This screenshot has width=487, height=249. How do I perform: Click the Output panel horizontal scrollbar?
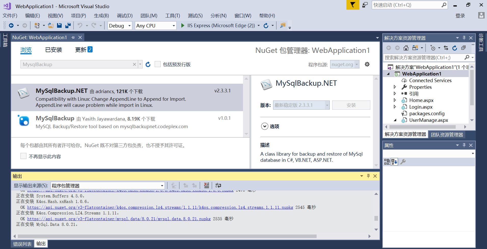coord(167,236)
